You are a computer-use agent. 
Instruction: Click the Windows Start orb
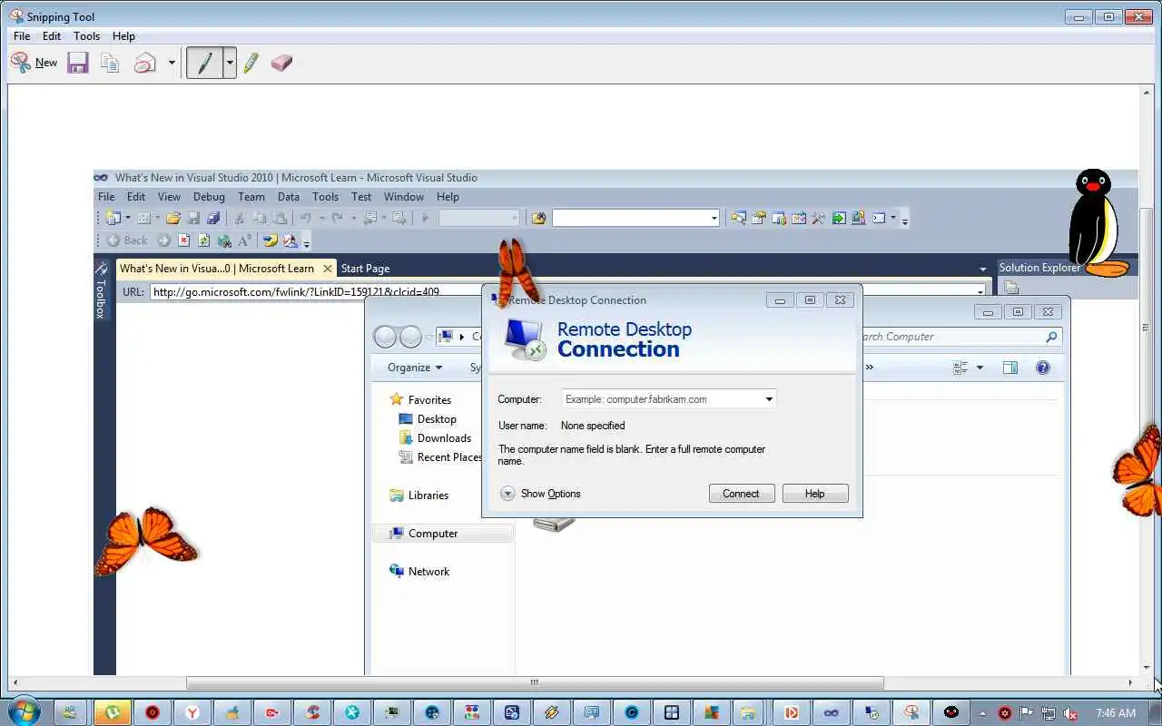23,711
